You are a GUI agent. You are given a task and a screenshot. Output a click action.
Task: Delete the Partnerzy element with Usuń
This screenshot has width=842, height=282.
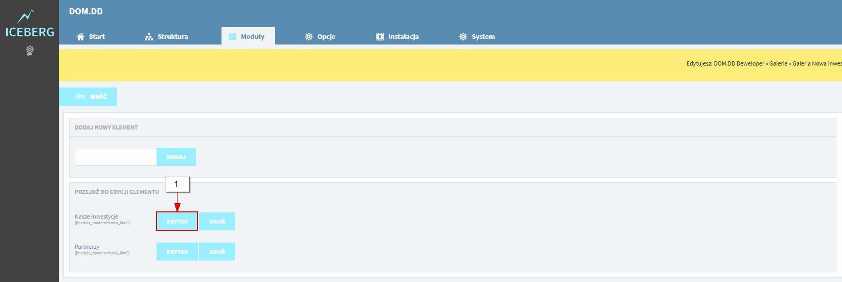click(217, 251)
